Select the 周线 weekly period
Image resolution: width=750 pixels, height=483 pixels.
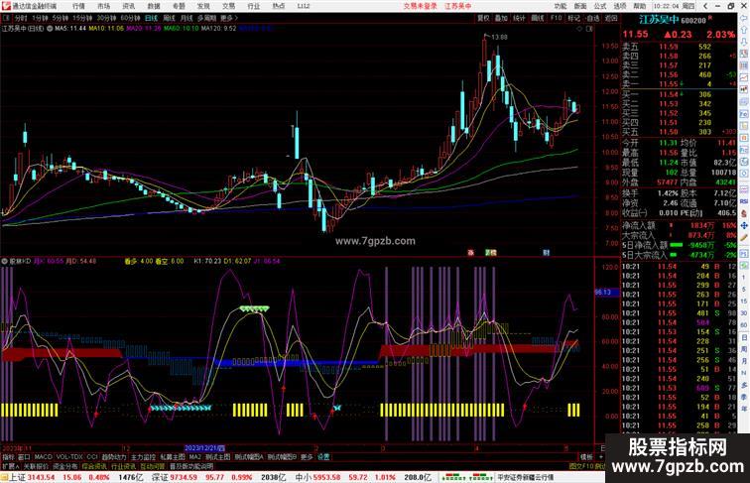169,18
